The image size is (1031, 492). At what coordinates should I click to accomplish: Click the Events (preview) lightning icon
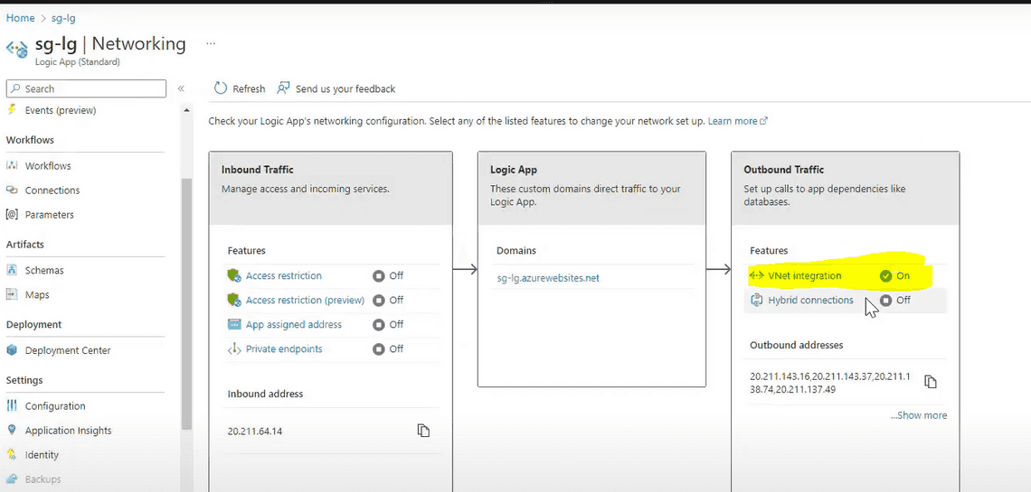[x=12, y=109]
